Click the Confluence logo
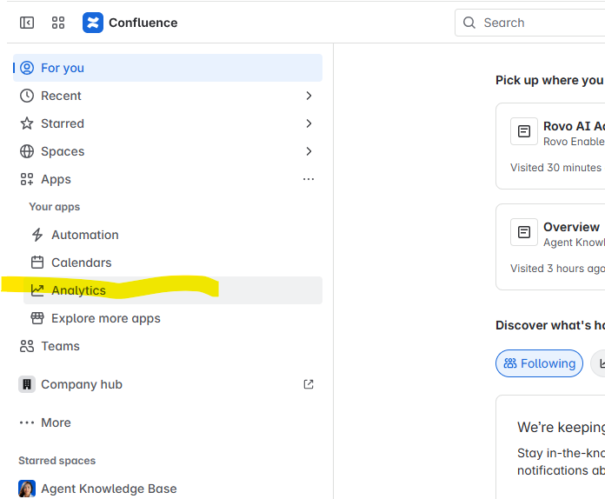Image resolution: width=605 pixels, height=499 pixels. click(93, 23)
